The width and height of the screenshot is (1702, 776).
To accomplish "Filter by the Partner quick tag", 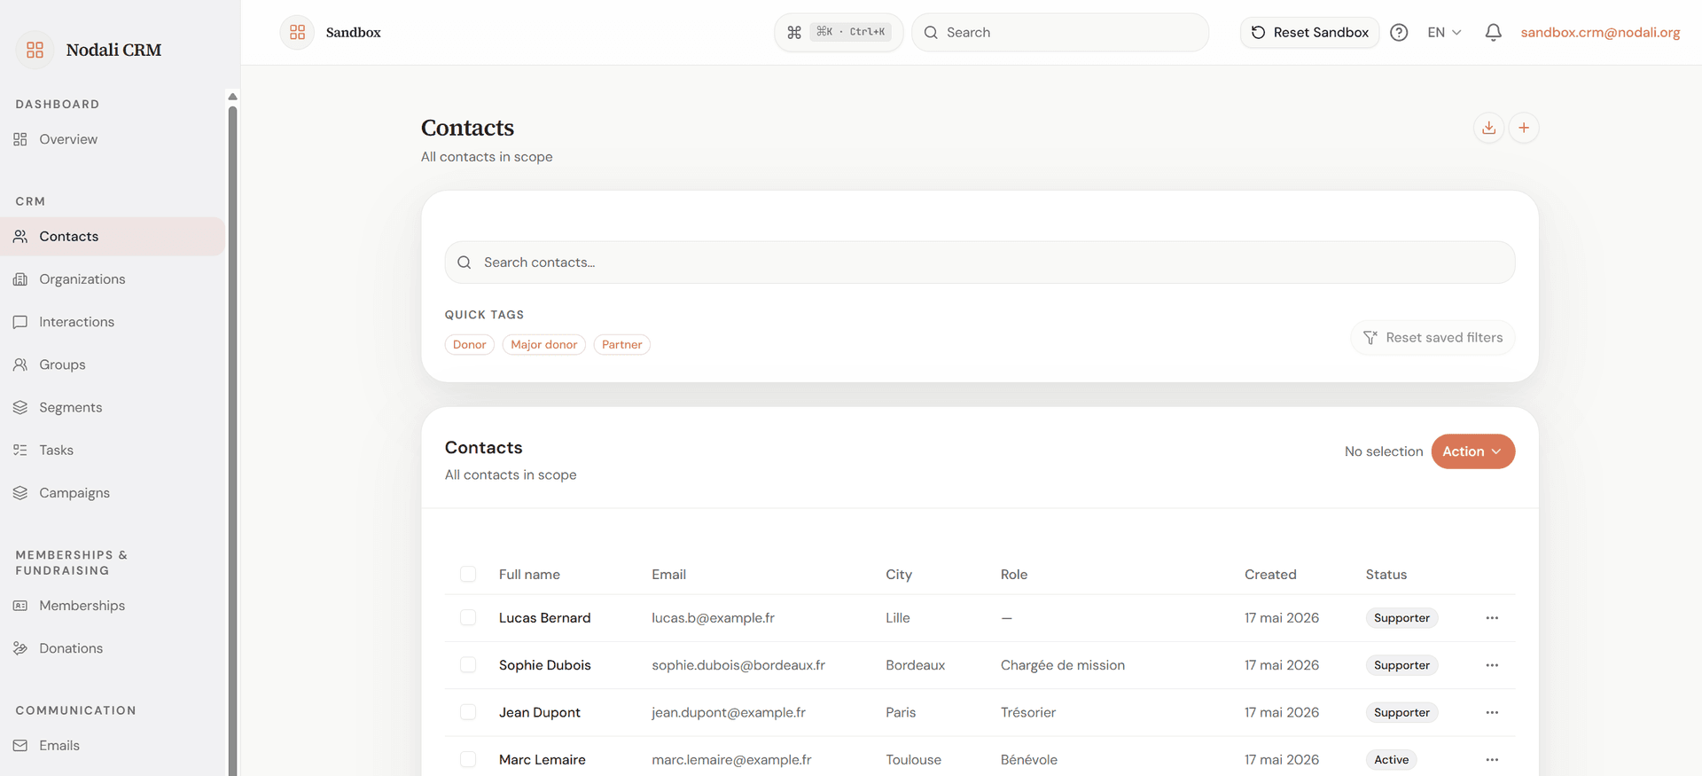I will click(x=621, y=344).
